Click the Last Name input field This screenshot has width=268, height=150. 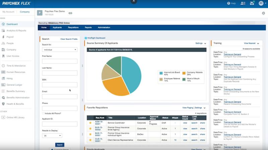tap(60, 73)
